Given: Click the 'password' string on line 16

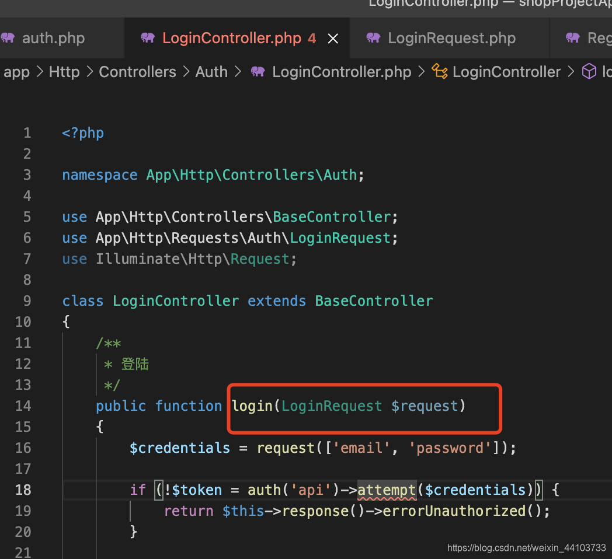Looking at the screenshot, I should click(x=450, y=448).
